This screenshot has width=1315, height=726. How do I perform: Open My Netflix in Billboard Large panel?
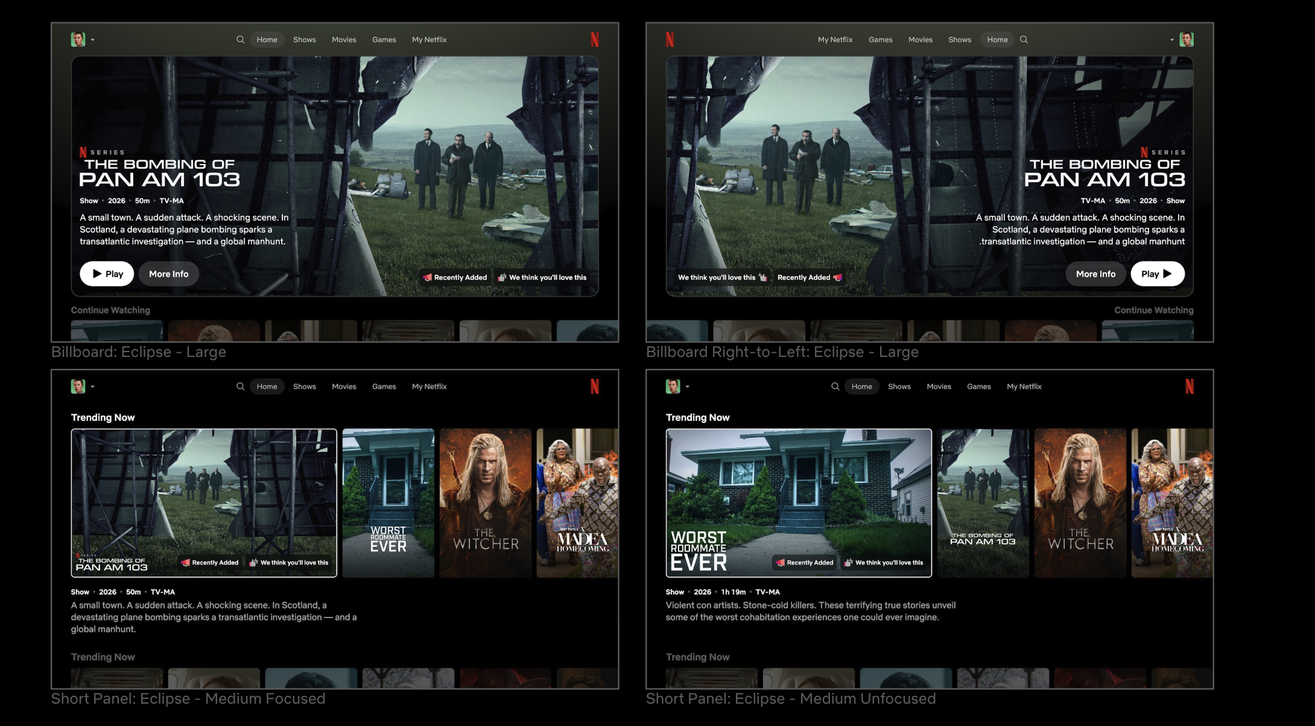(429, 40)
